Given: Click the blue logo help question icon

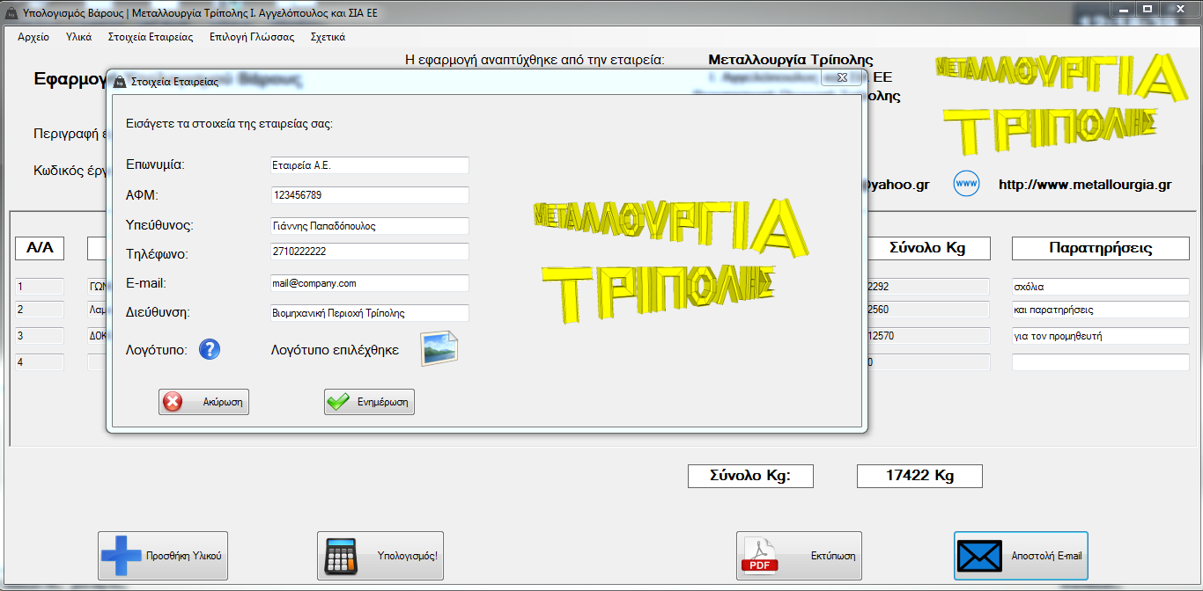Looking at the screenshot, I should [x=209, y=349].
